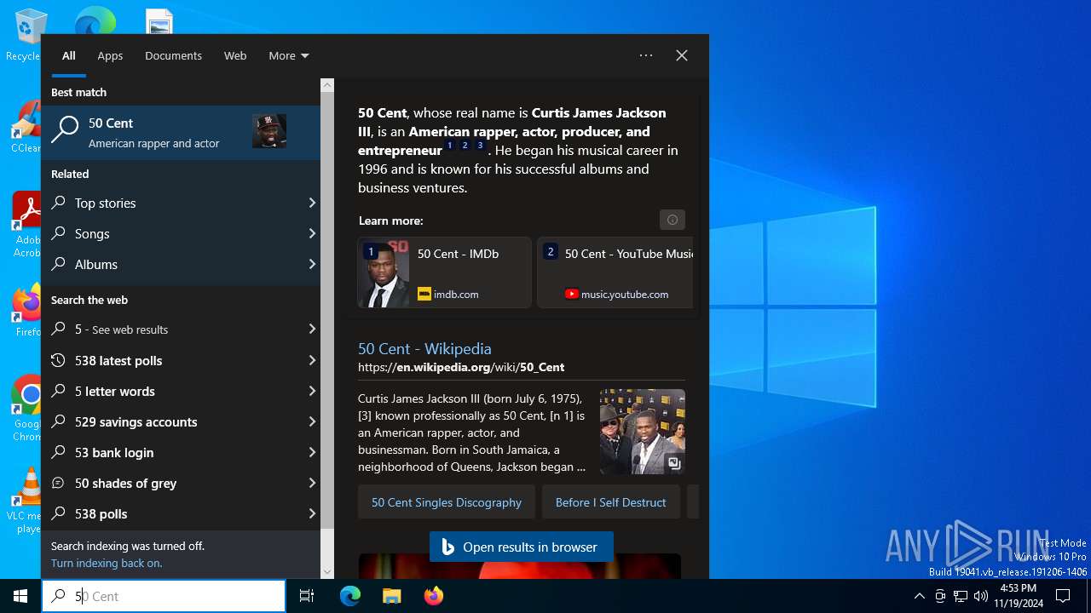Click Open results in browser button
The height and width of the screenshot is (613, 1091).
522,547
